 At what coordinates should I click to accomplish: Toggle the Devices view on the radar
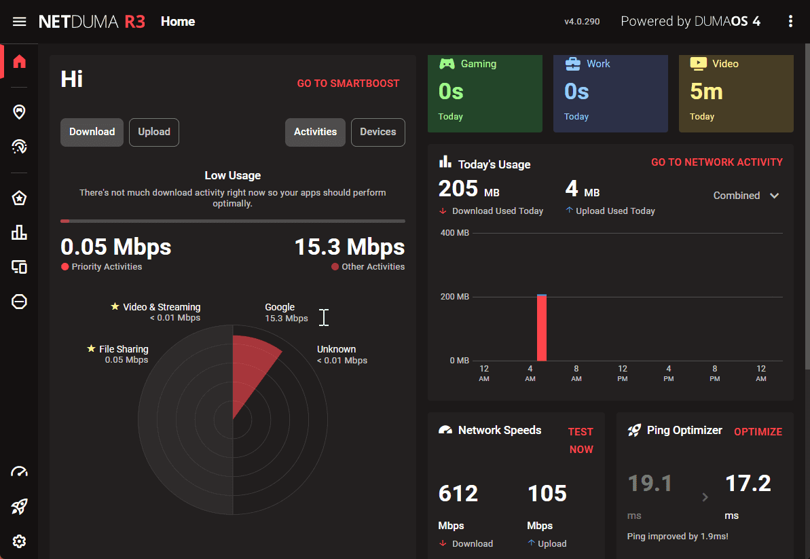coord(378,132)
